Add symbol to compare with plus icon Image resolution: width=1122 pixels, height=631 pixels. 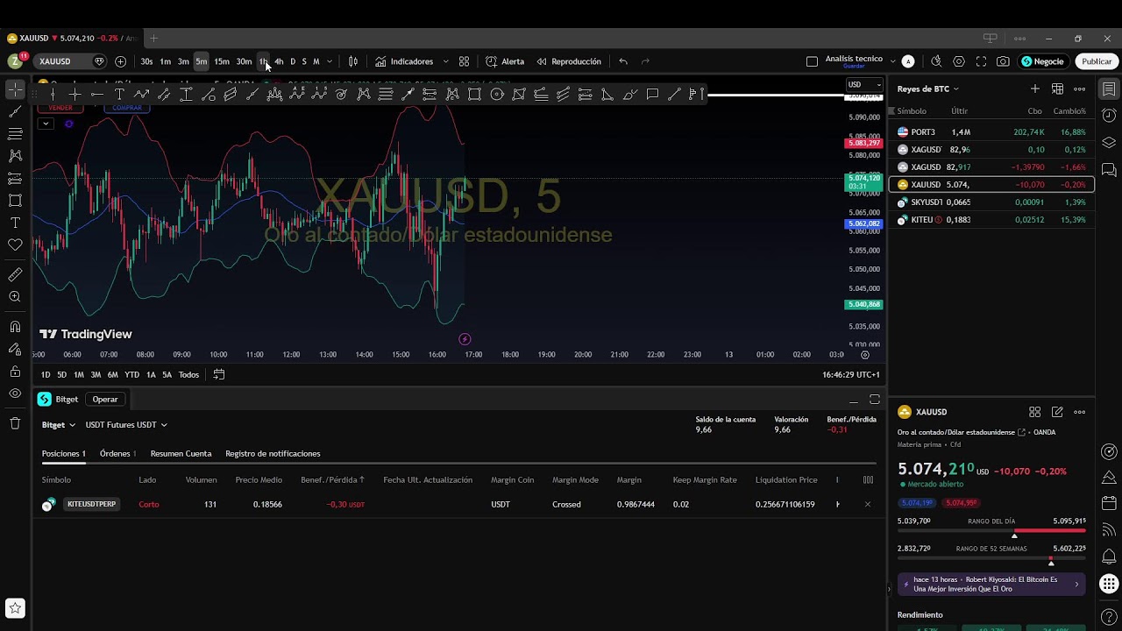120,61
